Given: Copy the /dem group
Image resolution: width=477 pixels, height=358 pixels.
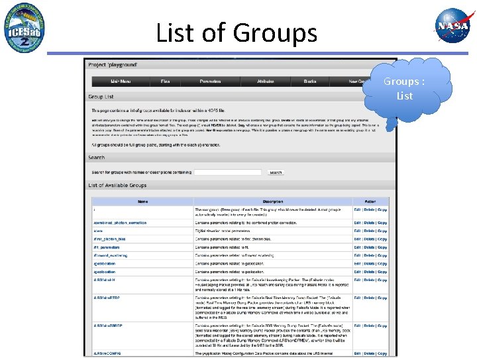Looking at the screenshot, I should click(382, 231).
